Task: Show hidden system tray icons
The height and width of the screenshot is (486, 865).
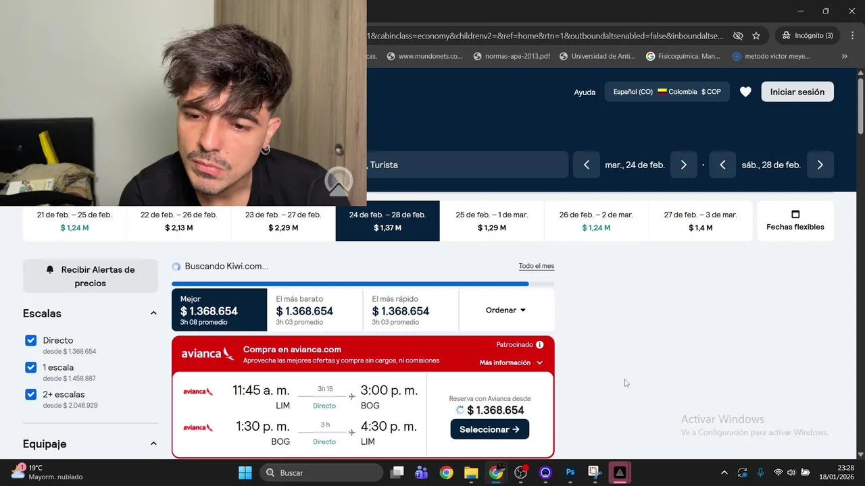Action: tap(724, 473)
